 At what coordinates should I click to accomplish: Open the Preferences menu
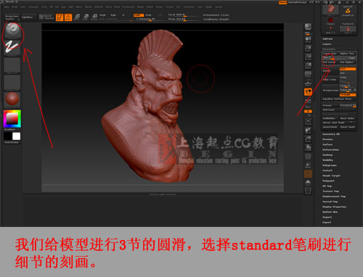point(129,7)
